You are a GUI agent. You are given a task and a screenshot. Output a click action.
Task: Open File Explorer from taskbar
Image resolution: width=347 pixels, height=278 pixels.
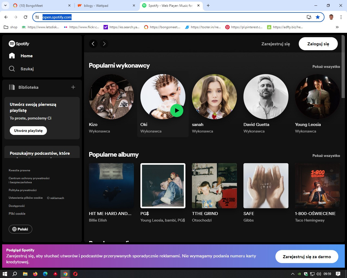[x=25, y=274]
